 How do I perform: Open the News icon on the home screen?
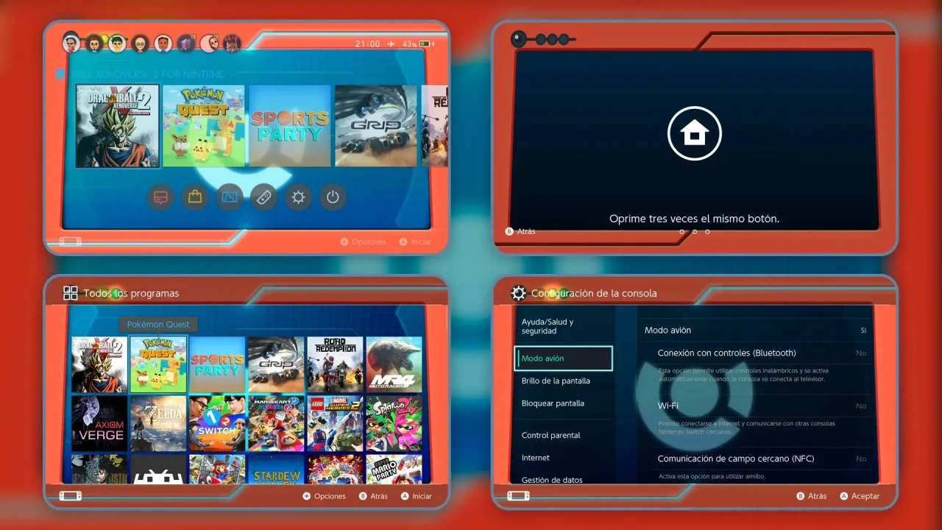160,197
